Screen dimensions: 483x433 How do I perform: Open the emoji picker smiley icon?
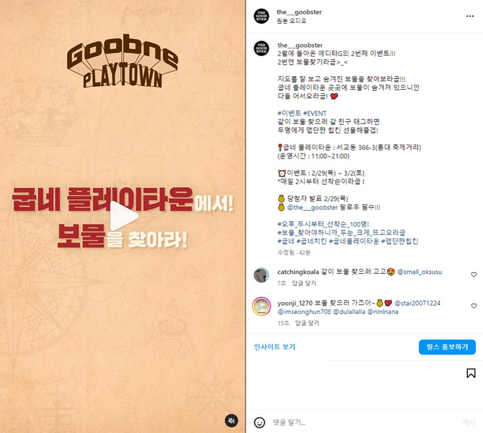pos(259,422)
